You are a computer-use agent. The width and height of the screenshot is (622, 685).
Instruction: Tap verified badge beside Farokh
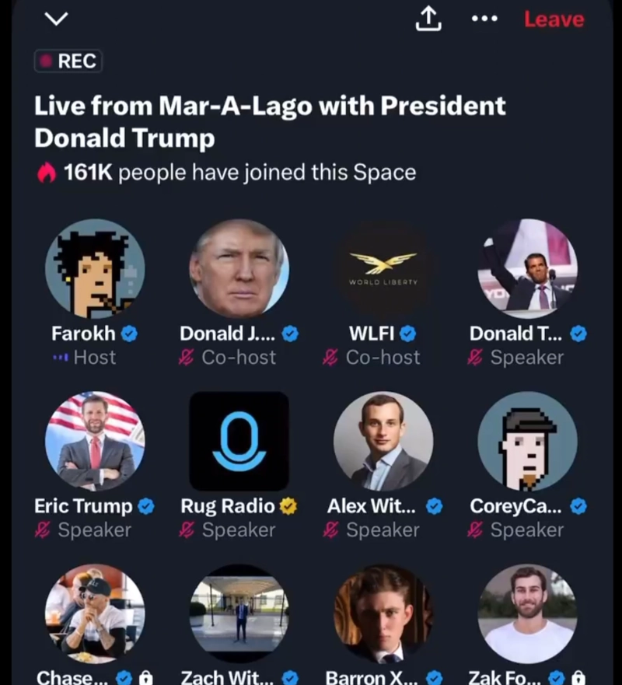(130, 334)
